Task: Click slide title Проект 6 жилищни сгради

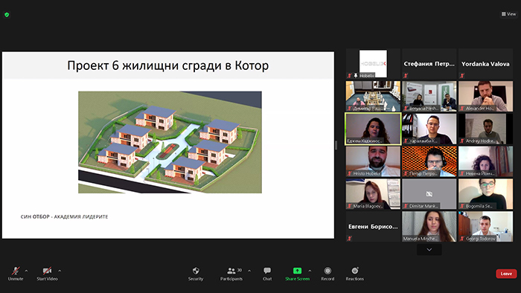Action: (167, 65)
